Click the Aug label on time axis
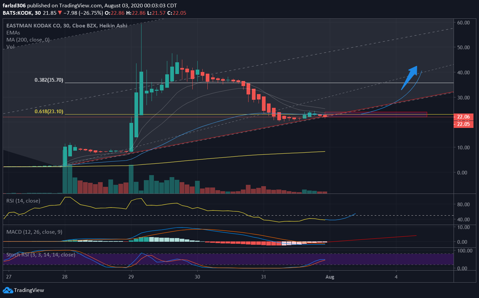Viewport: 479px width, 298px height. point(330,277)
